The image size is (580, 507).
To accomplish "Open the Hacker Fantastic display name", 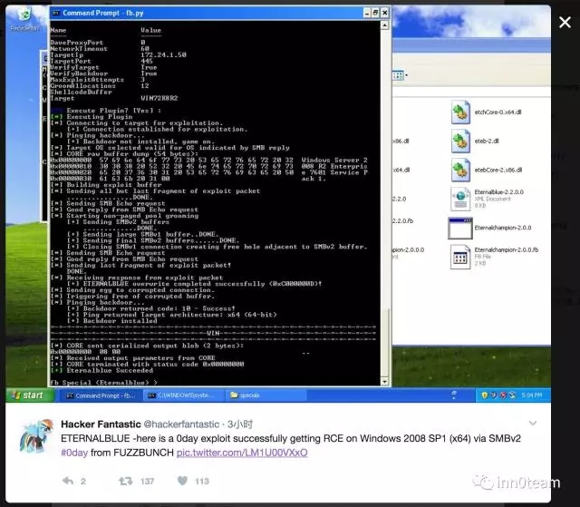I will tap(101, 424).
